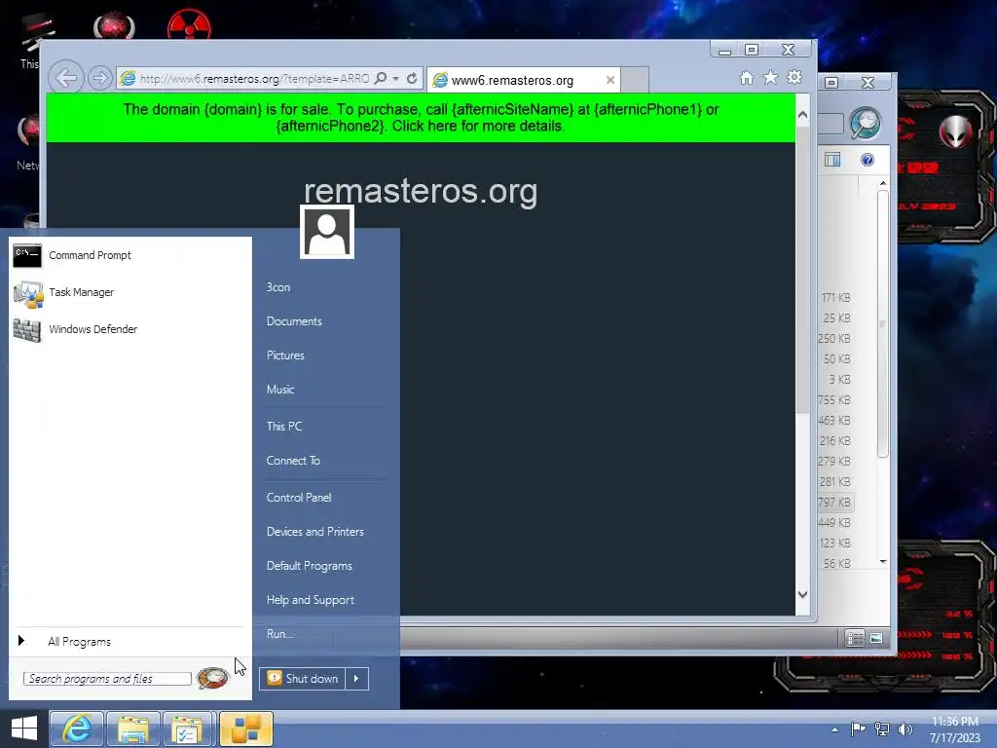This screenshot has height=748, width=997.
Task: Select the 171 KB file row in Explorer
Action: (x=836, y=298)
